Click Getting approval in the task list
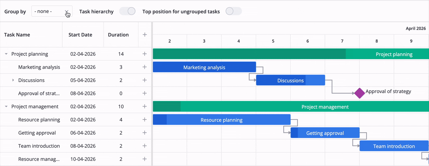 pyautogui.click(x=37, y=133)
